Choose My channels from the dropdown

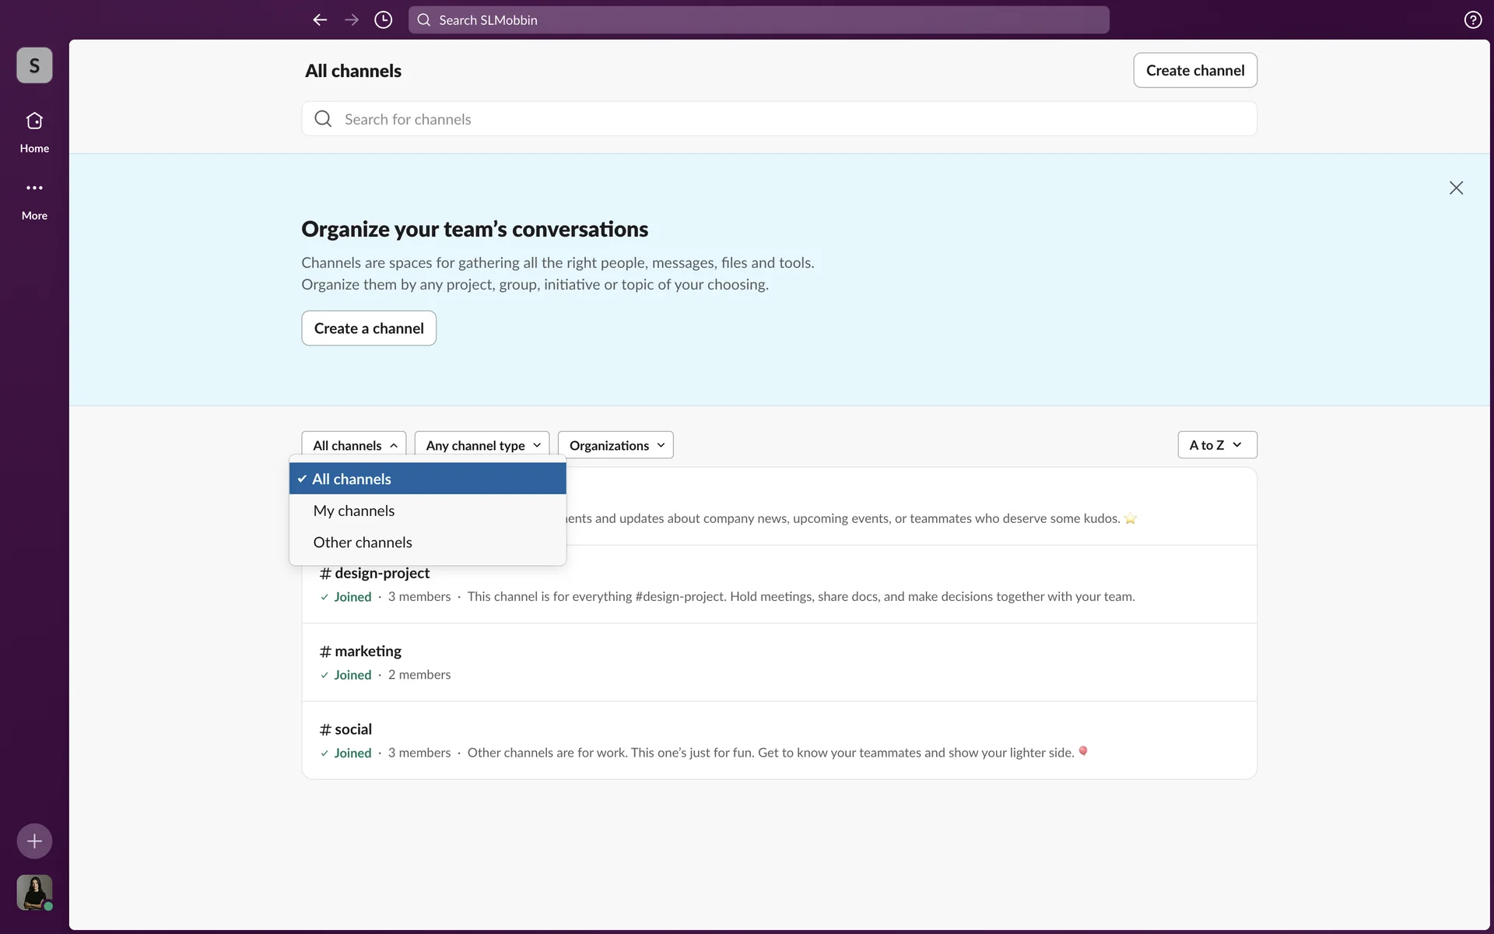354,511
